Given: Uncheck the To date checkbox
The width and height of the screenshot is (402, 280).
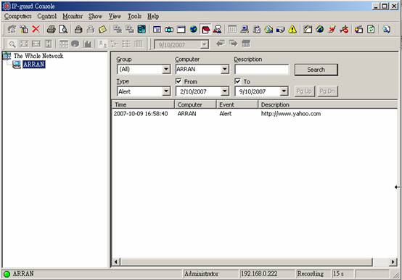Looking at the screenshot, I should click(238, 81).
